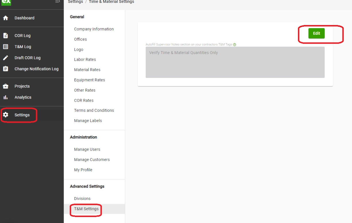This screenshot has height=223, width=352.
Task: Go to Terms and Conditions
Action: coord(94,110)
